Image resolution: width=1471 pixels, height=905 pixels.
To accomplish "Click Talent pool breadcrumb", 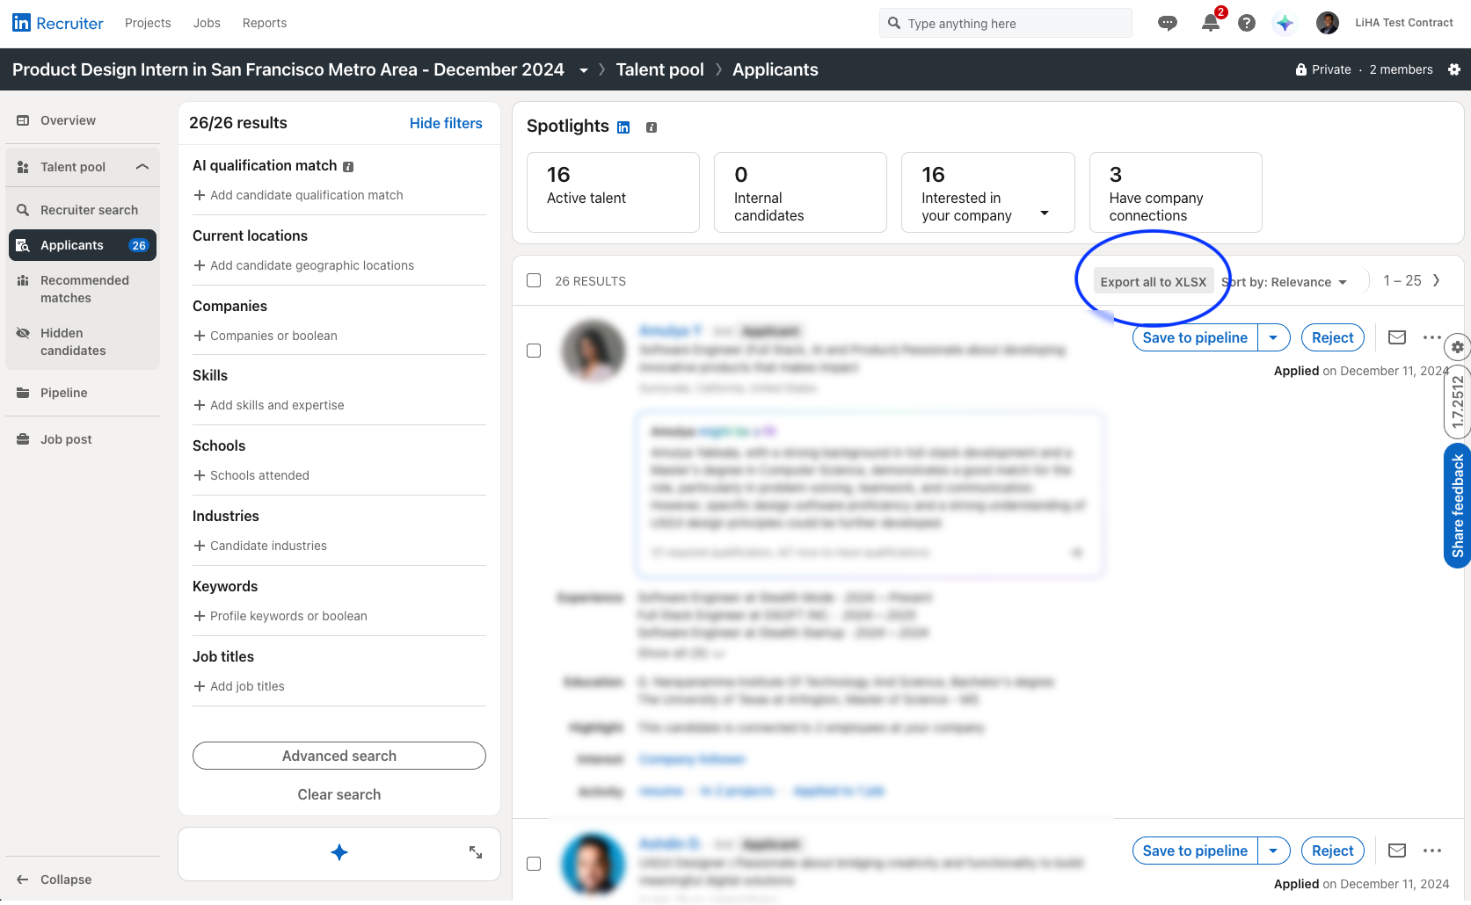I will [x=659, y=69].
